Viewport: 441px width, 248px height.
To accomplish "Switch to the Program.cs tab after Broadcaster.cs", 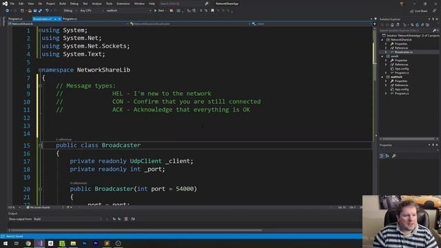I will tap(70, 19).
